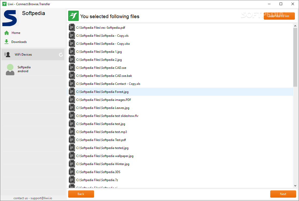
Task: Click the file icon for Softpedia 1.jpg
Action: 72,51
